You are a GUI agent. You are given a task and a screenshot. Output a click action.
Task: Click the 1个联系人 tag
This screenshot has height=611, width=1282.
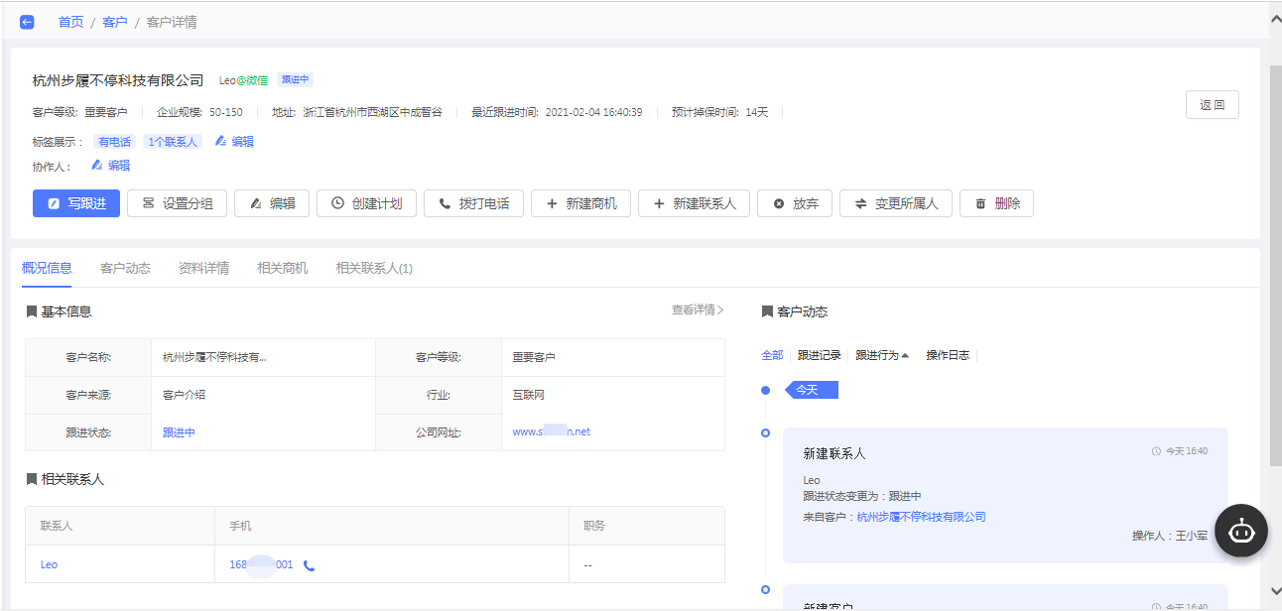click(x=173, y=142)
